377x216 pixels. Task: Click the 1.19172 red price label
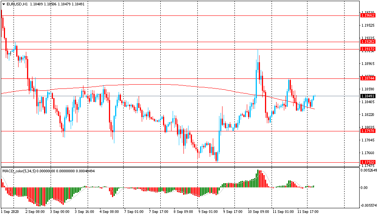(x=367, y=49)
